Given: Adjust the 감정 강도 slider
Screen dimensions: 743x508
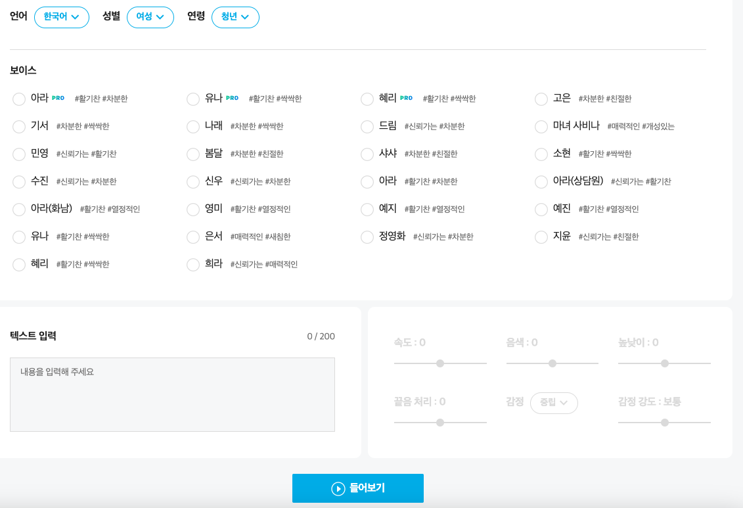Looking at the screenshot, I should coord(664,422).
